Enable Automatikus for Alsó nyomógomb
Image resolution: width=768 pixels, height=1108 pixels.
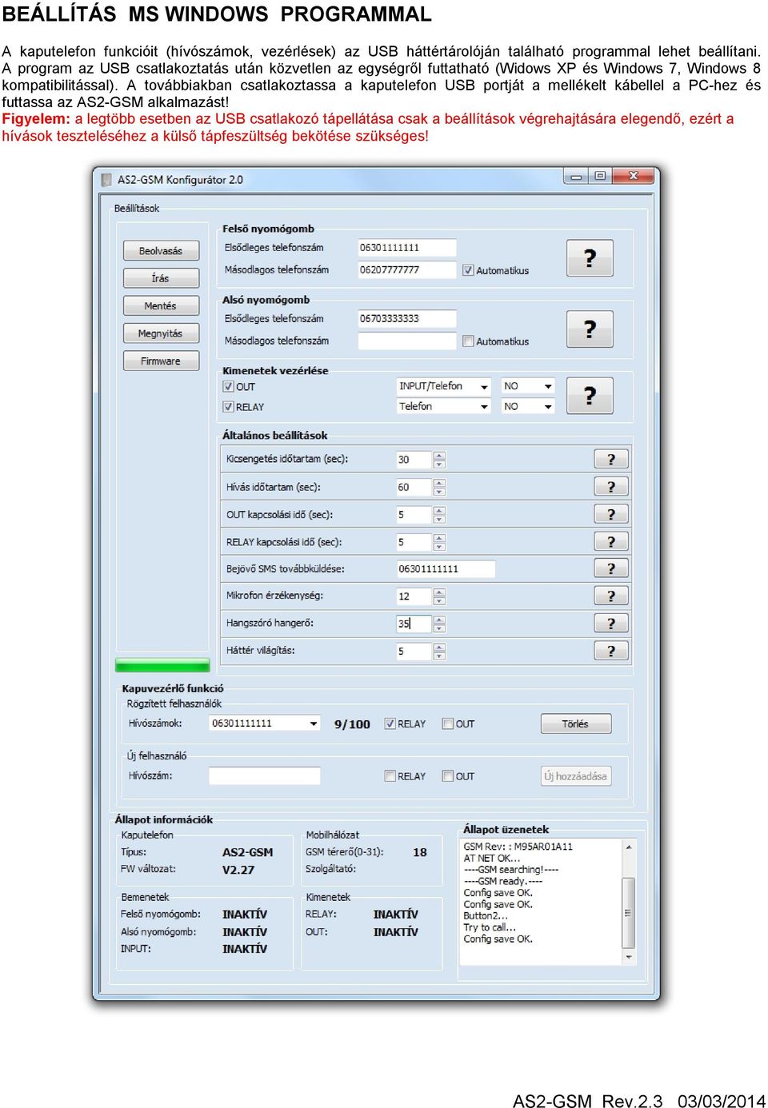pyautogui.click(x=468, y=341)
